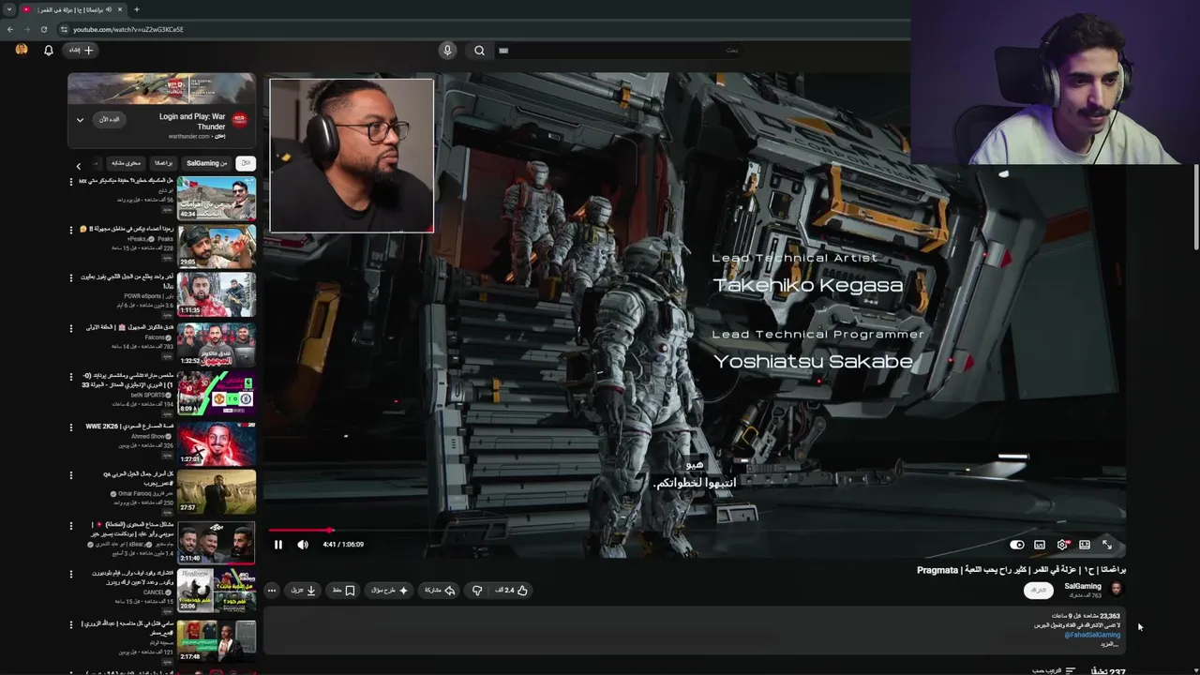The width and height of the screenshot is (1200, 675).
Task: Open options menu for WWE 2K26 video
Action: [71, 427]
